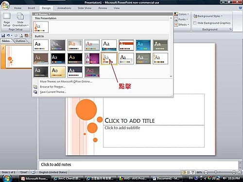Apply the navy and white Urban theme

coord(75,72)
